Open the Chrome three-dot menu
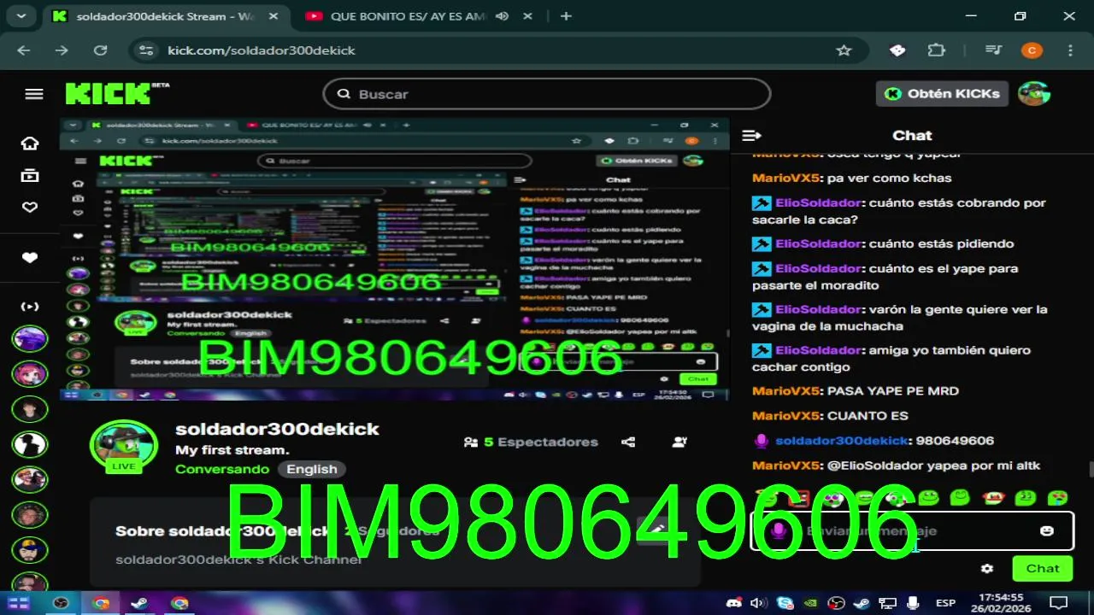The image size is (1094, 615). tap(1070, 50)
